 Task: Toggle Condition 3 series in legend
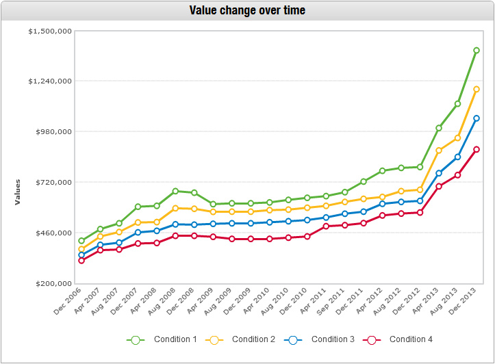point(333,339)
